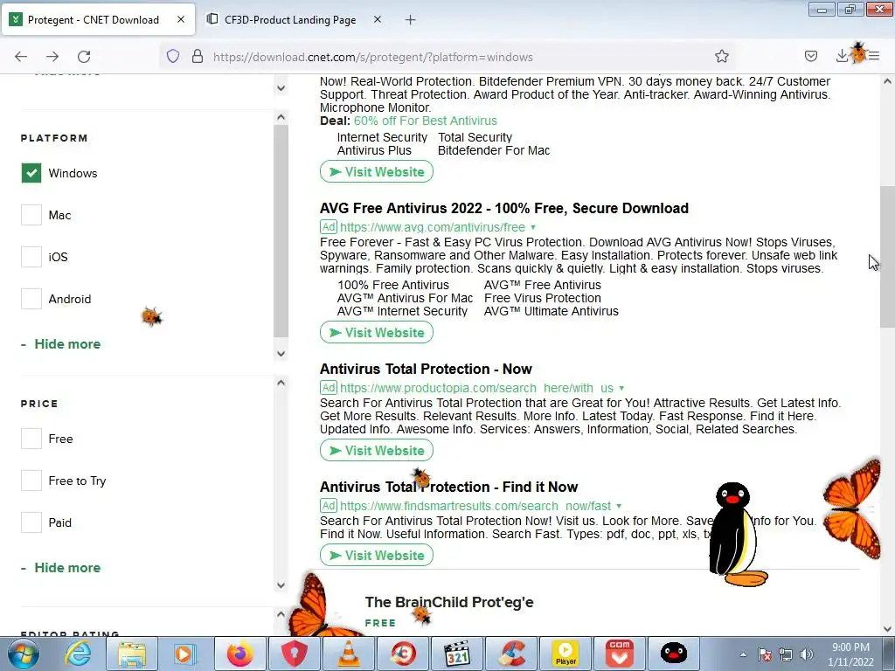Screen dimensions: 895x671
Task: Click platform filter panel scrollbar thumb
Action: pos(281,231)
